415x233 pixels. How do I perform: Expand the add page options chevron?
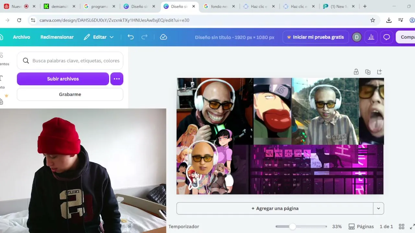point(378,208)
